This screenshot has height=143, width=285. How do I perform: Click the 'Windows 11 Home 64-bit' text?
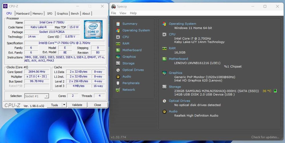point(193,28)
